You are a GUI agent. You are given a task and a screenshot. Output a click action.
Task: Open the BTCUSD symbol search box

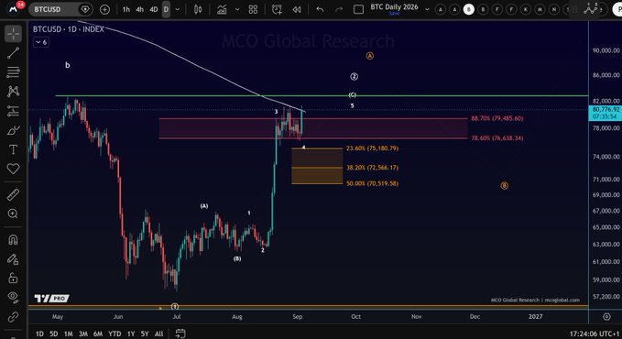pyautogui.click(x=60, y=9)
